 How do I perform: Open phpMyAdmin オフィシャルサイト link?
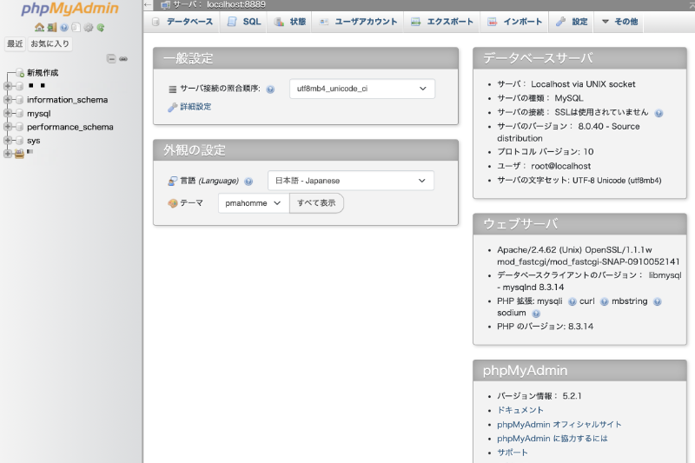tap(559, 424)
